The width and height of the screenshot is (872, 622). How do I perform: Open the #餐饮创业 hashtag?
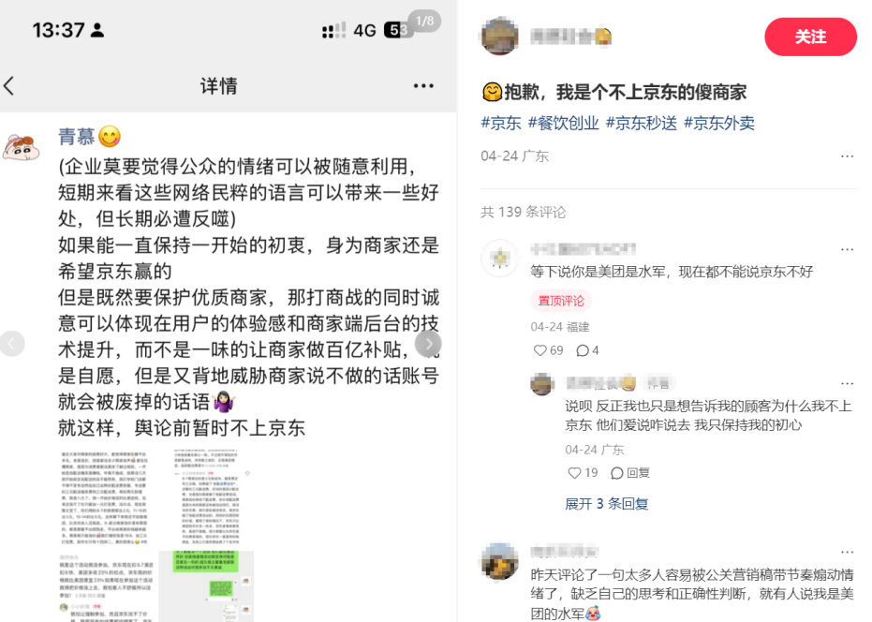563,123
